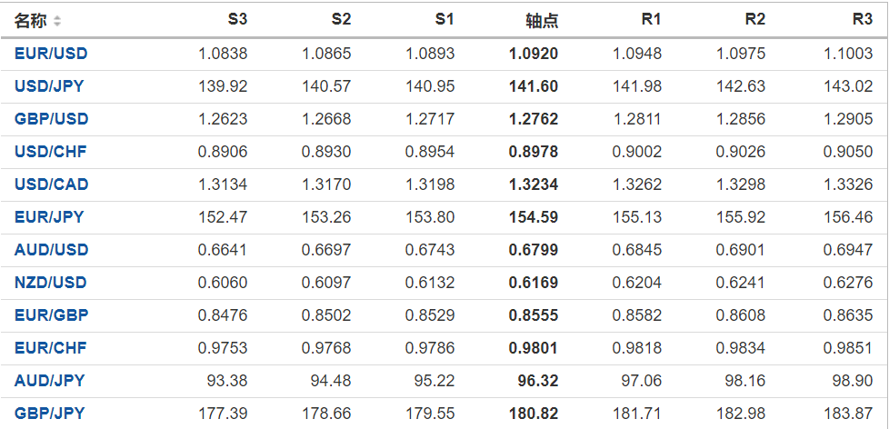The height and width of the screenshot is (429, 889).
Task: Open the EUR/CHF currency pair link
Action: coord(50,348)
